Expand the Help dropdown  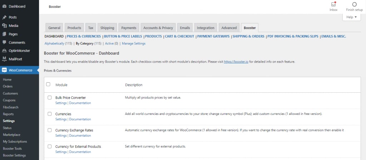[x=351, y=17]
